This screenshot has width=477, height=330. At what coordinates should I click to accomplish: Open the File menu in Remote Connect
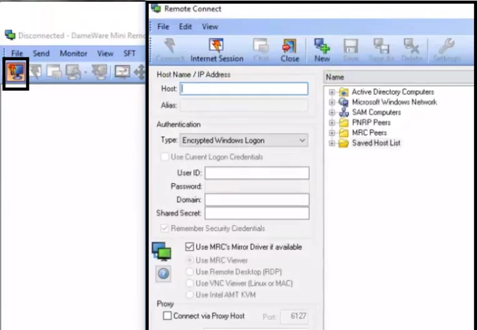[x=163, y=27]
